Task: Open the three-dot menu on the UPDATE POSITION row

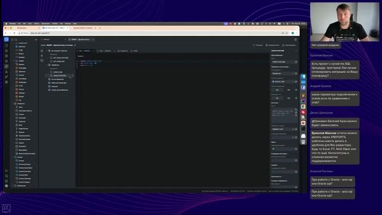Action: [73, 76]
